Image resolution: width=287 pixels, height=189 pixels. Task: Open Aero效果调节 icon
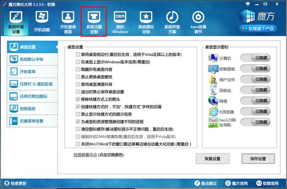click(198, 17)
